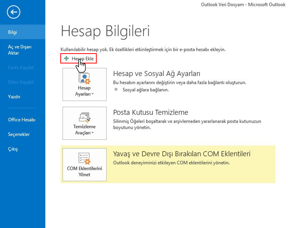Click the greyed-out Farklı Kaydet item

point(21,68)
